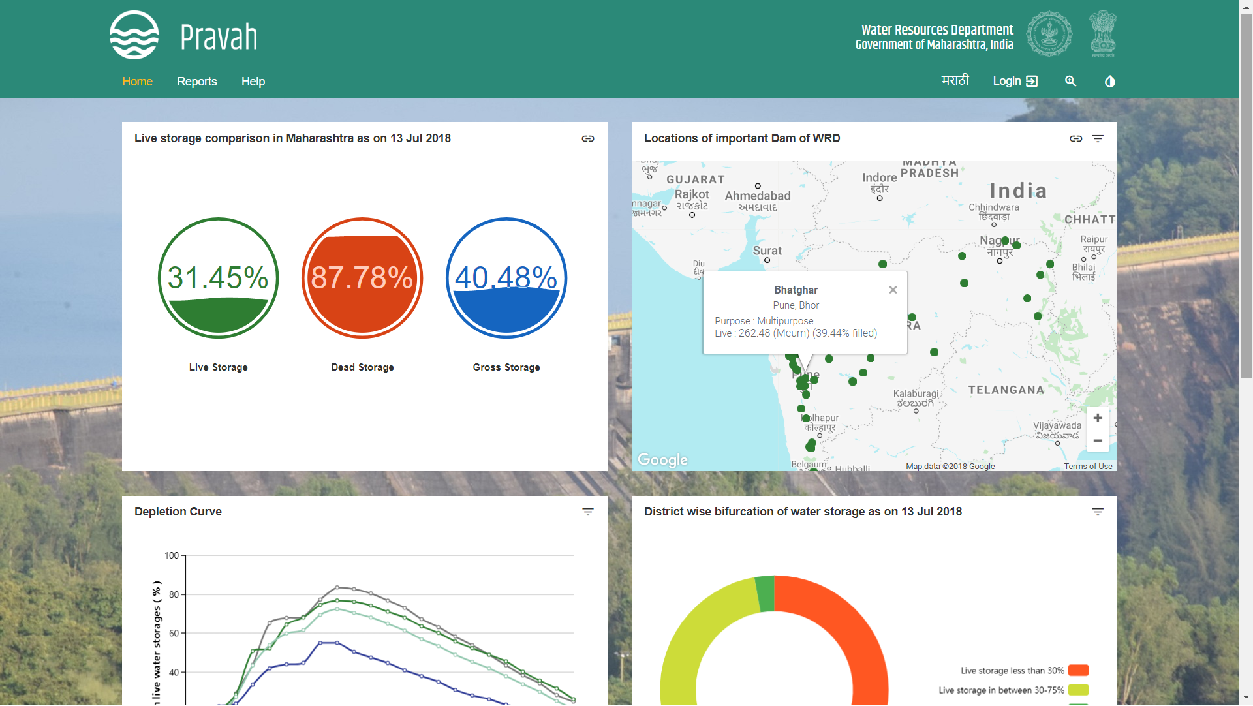
Task: Open filter menu on Dam locations map
Action: pos(1098,138)
